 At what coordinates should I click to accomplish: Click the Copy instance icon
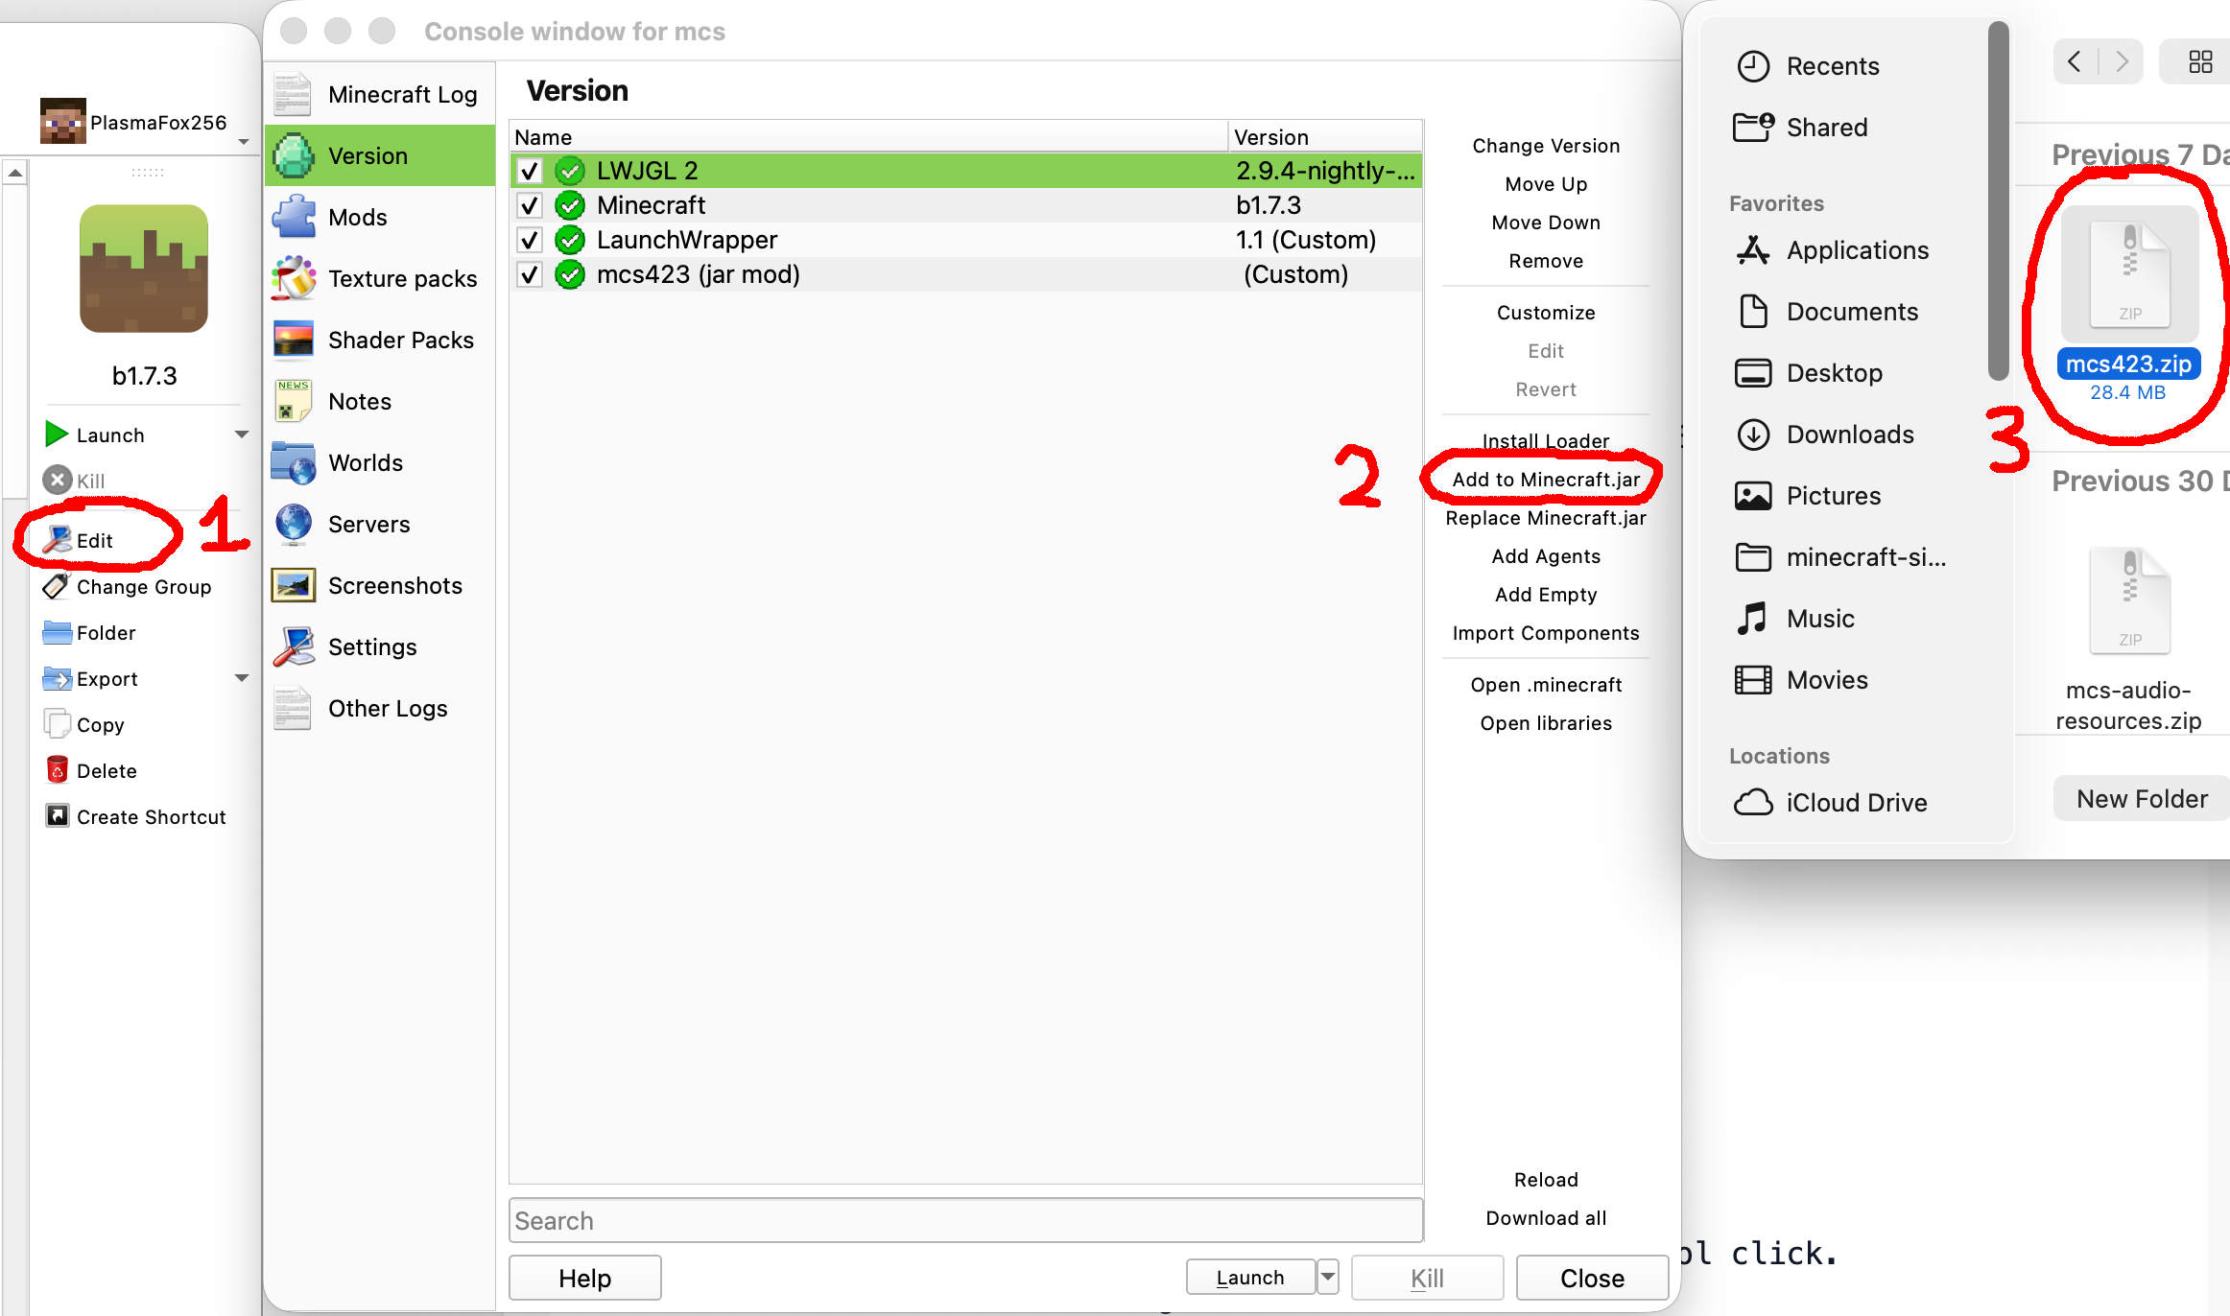coord(58,723)
